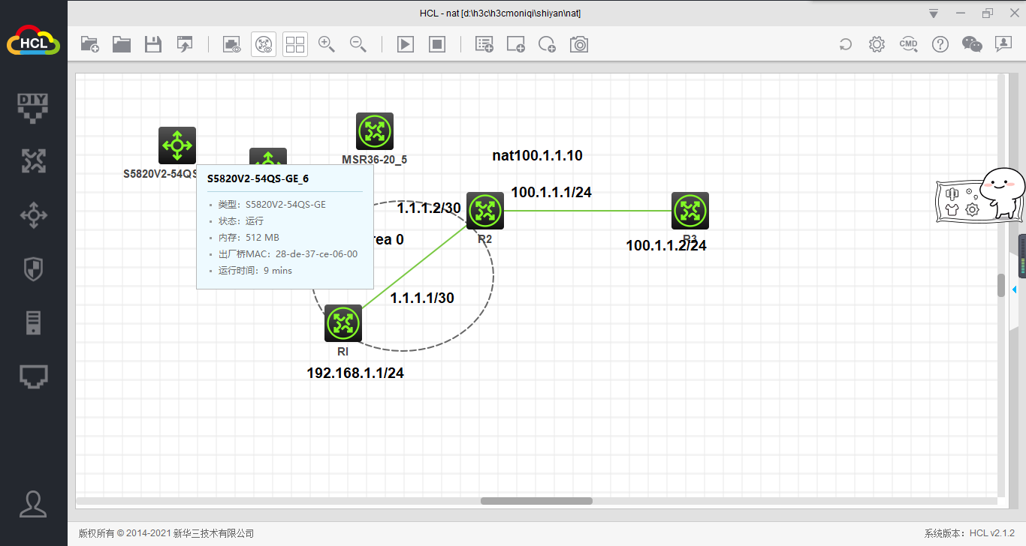Click the vertical scrollbar thumb
This screenshot has height=546, width=1026.
1001,285
